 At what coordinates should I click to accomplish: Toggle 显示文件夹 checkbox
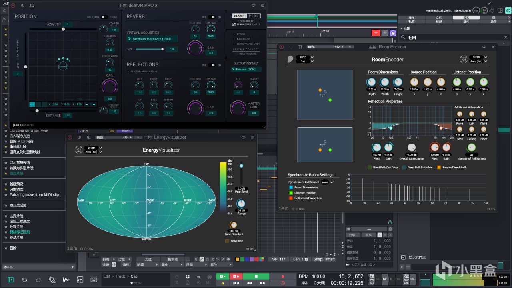point(403,257)
